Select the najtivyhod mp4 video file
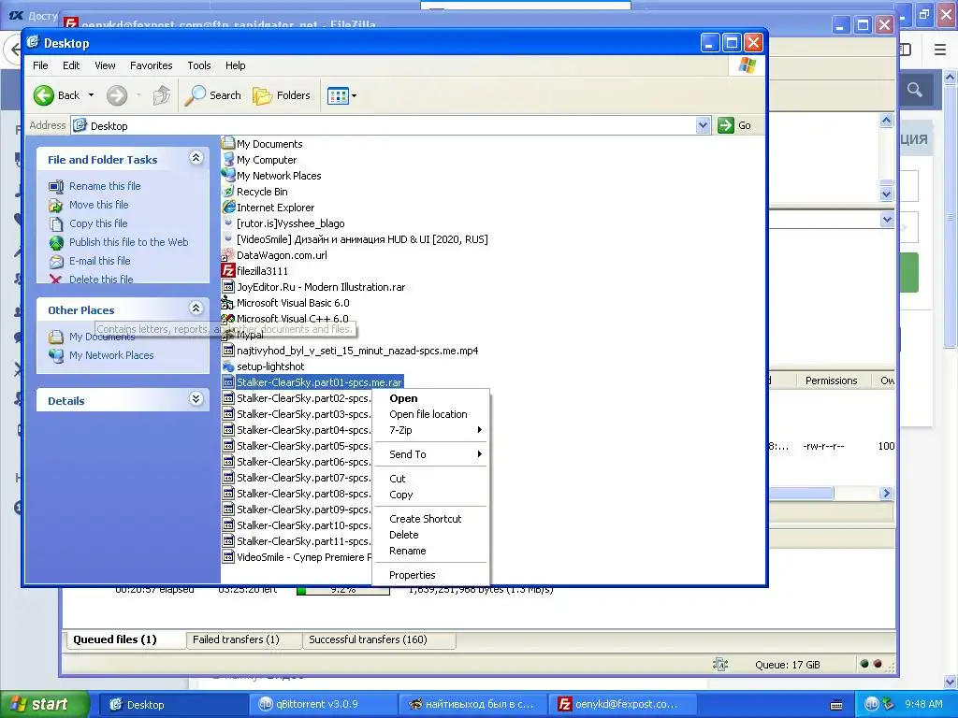 point(350,350)
